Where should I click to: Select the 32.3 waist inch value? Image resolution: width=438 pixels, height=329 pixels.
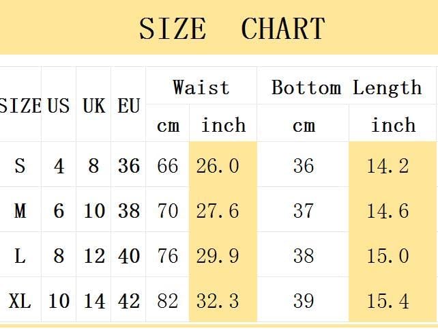pos(218,300)
